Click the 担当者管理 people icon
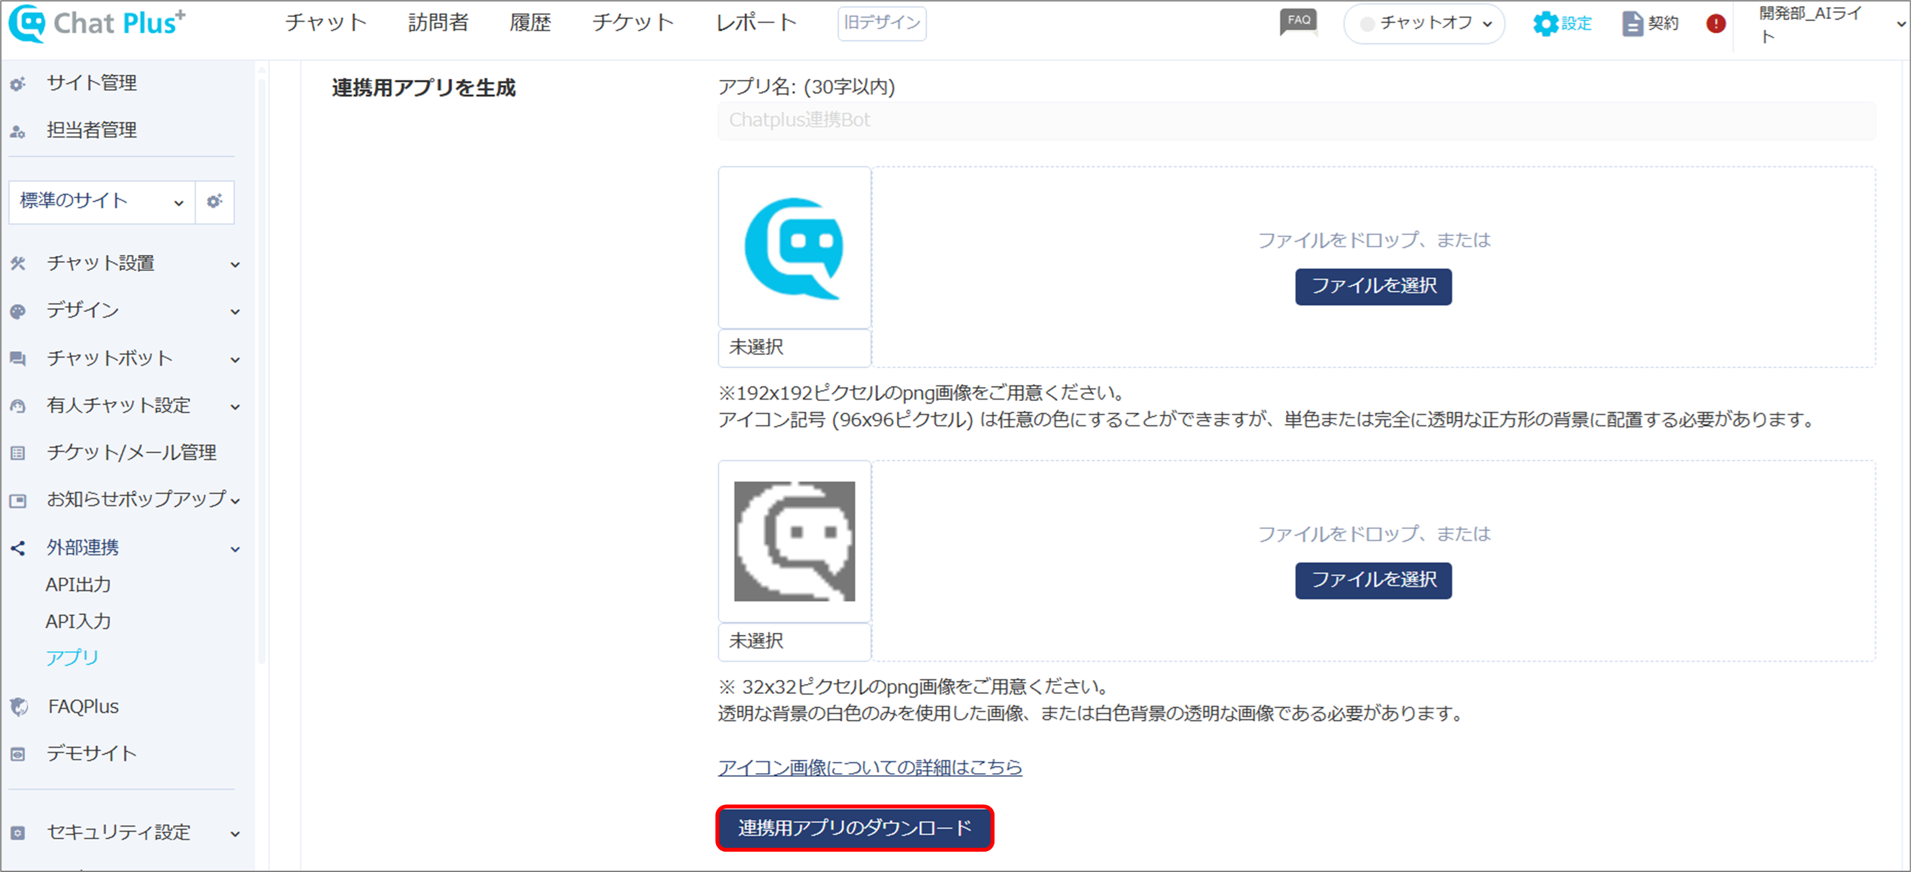Image resolution: width=1911 pixels, height=872 pixels. pyautogui.click(x=18, y=131)
